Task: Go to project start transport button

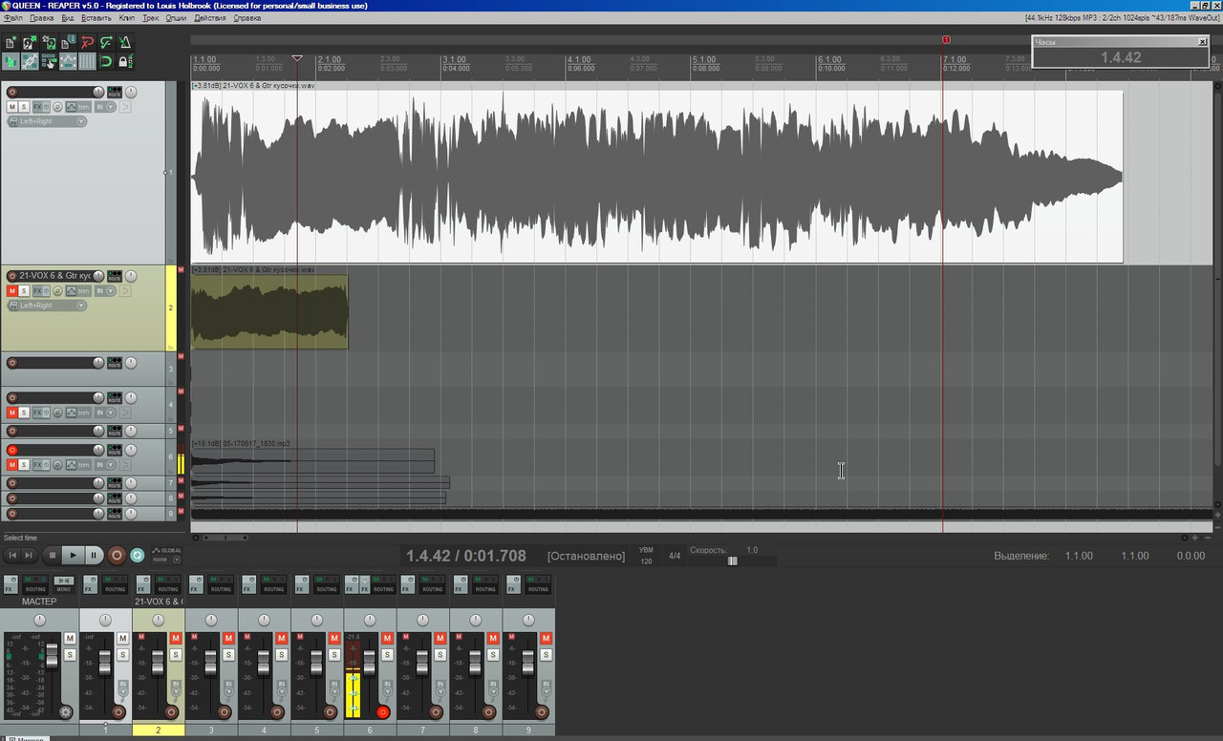Action: 12,555
